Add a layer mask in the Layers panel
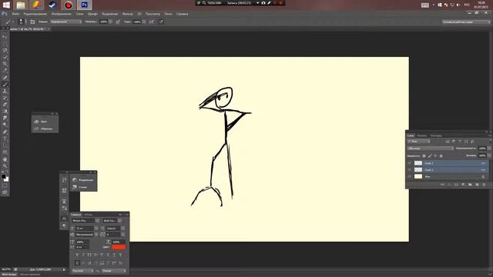This screenshot has width=493, height=277. pyautogui.click(x=456, y=185)
